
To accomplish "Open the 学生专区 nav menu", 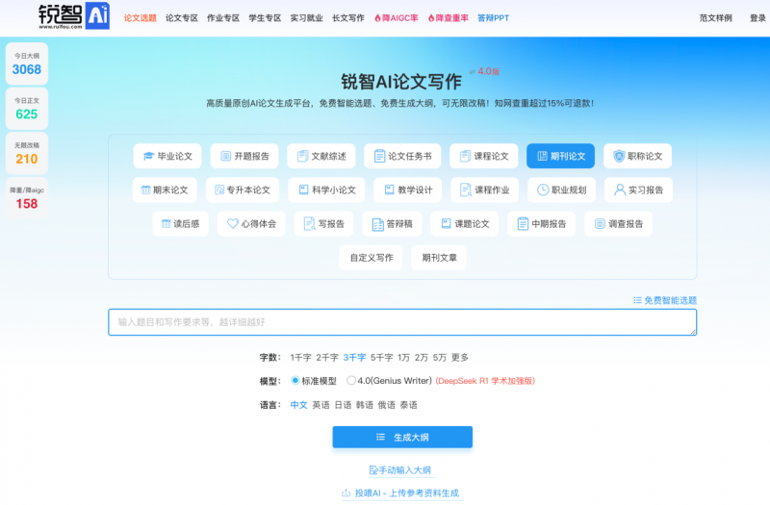I will pyautogui.click(x=265, y=18).
